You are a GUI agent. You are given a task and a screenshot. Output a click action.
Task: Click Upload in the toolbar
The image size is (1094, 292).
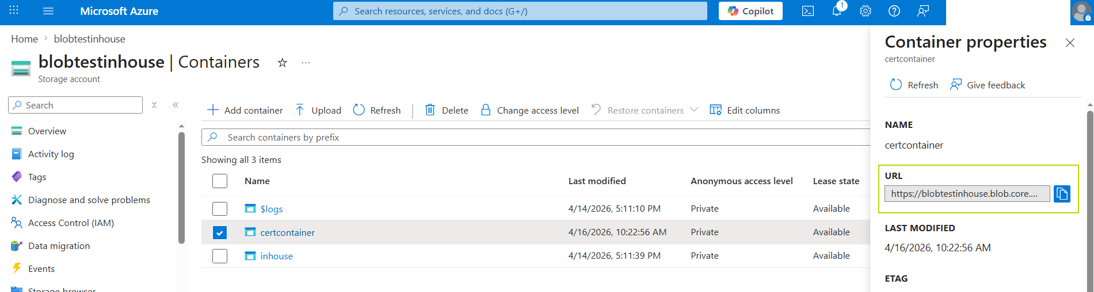[x=318, y=110]
